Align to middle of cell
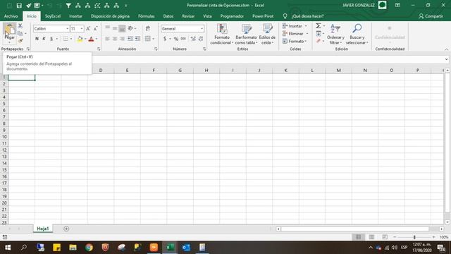 point(115,28)
